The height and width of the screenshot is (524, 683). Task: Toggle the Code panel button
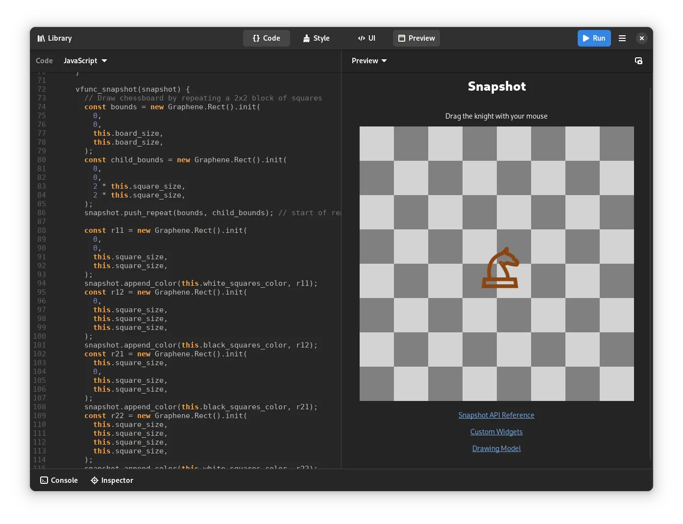coord(267,38)
